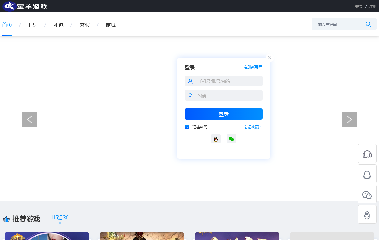Close the login dialog
This screenshot has width=379, height=240.
coord(270,57)
